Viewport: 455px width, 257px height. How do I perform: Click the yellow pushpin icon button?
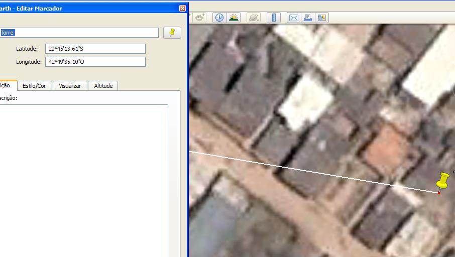click(172, 33)
